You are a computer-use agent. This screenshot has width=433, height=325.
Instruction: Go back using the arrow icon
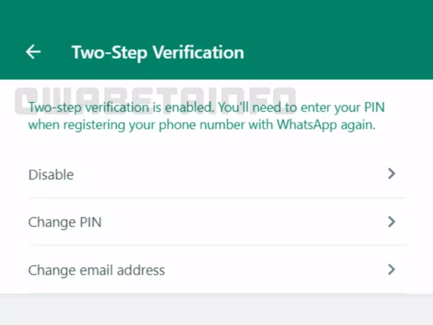pyautogui.click(x=33, y=52)
